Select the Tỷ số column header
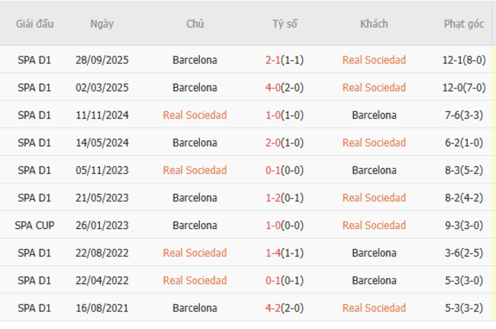Screen dimensions: 496x329 click(x=285, y=24)
